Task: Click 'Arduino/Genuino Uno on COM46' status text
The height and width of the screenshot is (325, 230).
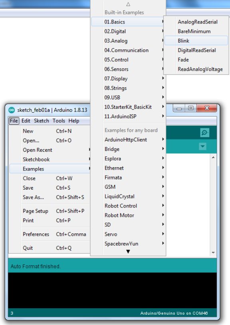Action: pos(174,313)
